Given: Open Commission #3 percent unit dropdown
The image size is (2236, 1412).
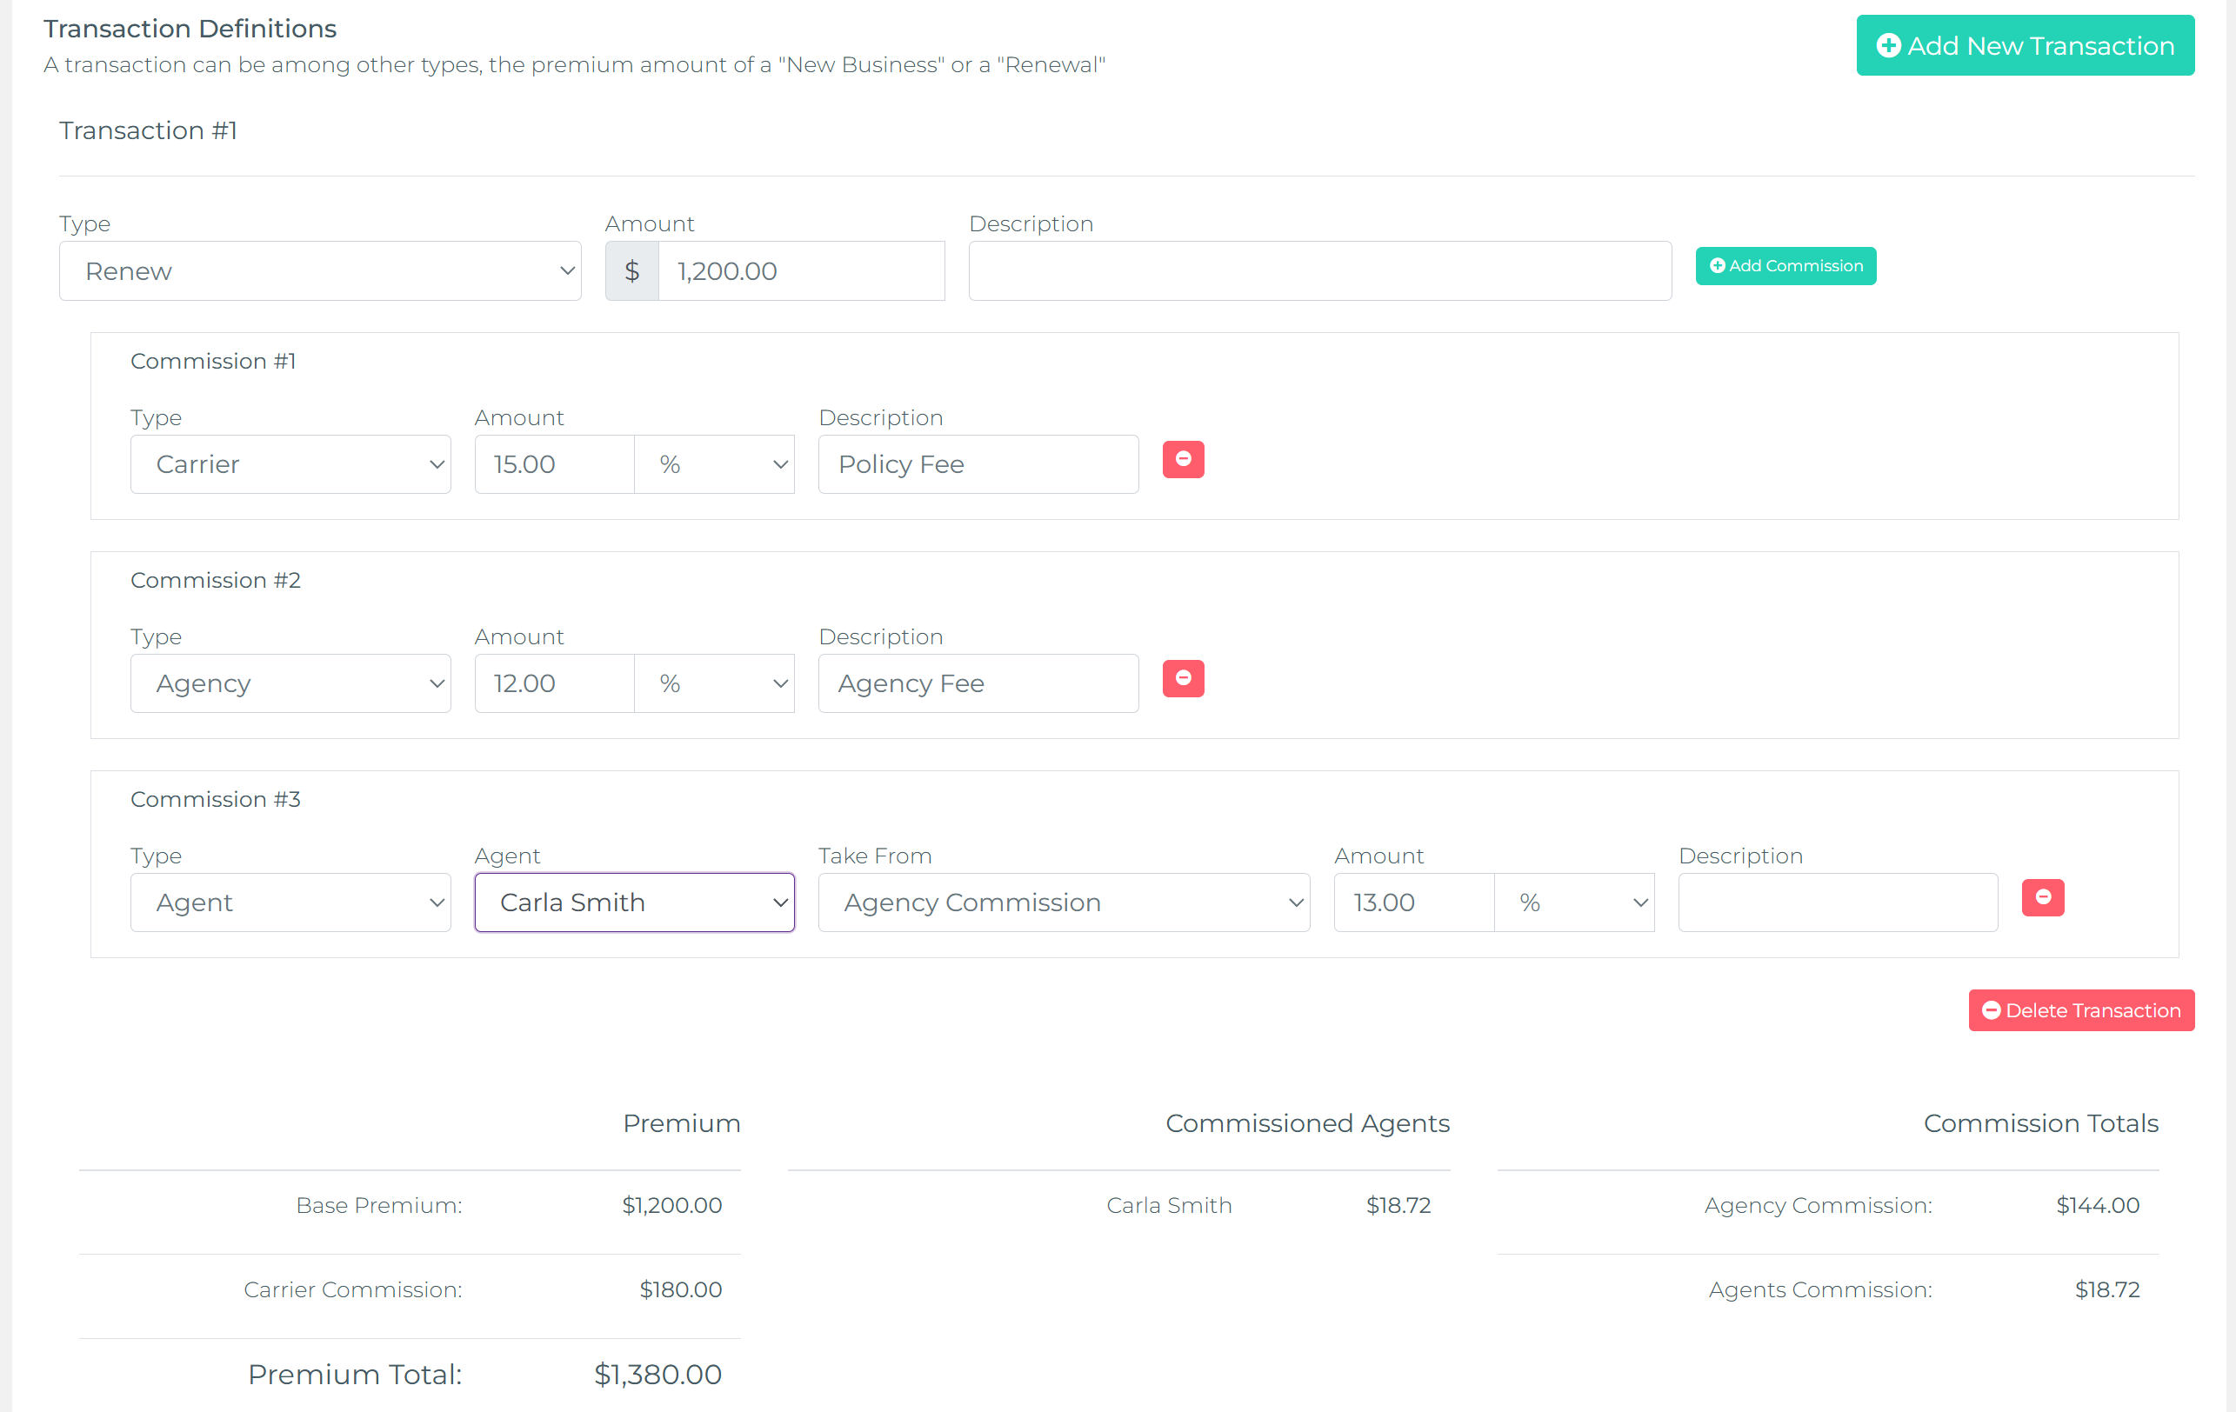Looking at the screenshot, I should (1574, 902).
